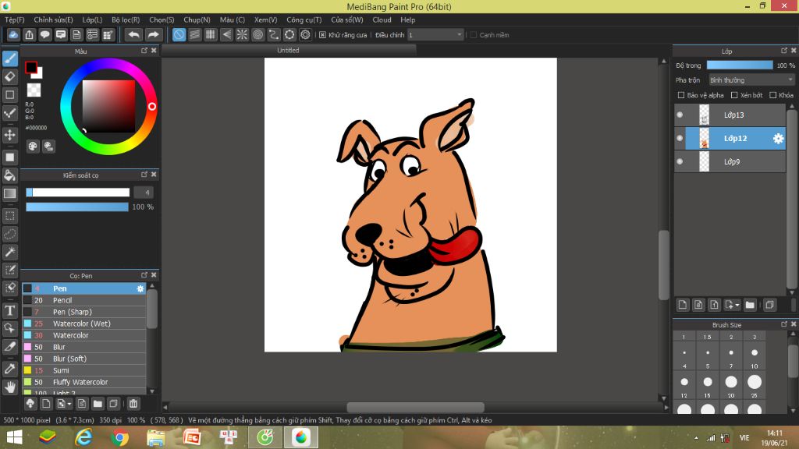This screenshot has width=799, height=449.
Task: Select the Watercolor (Wet) brush
Action: click(x=84, y=323)
